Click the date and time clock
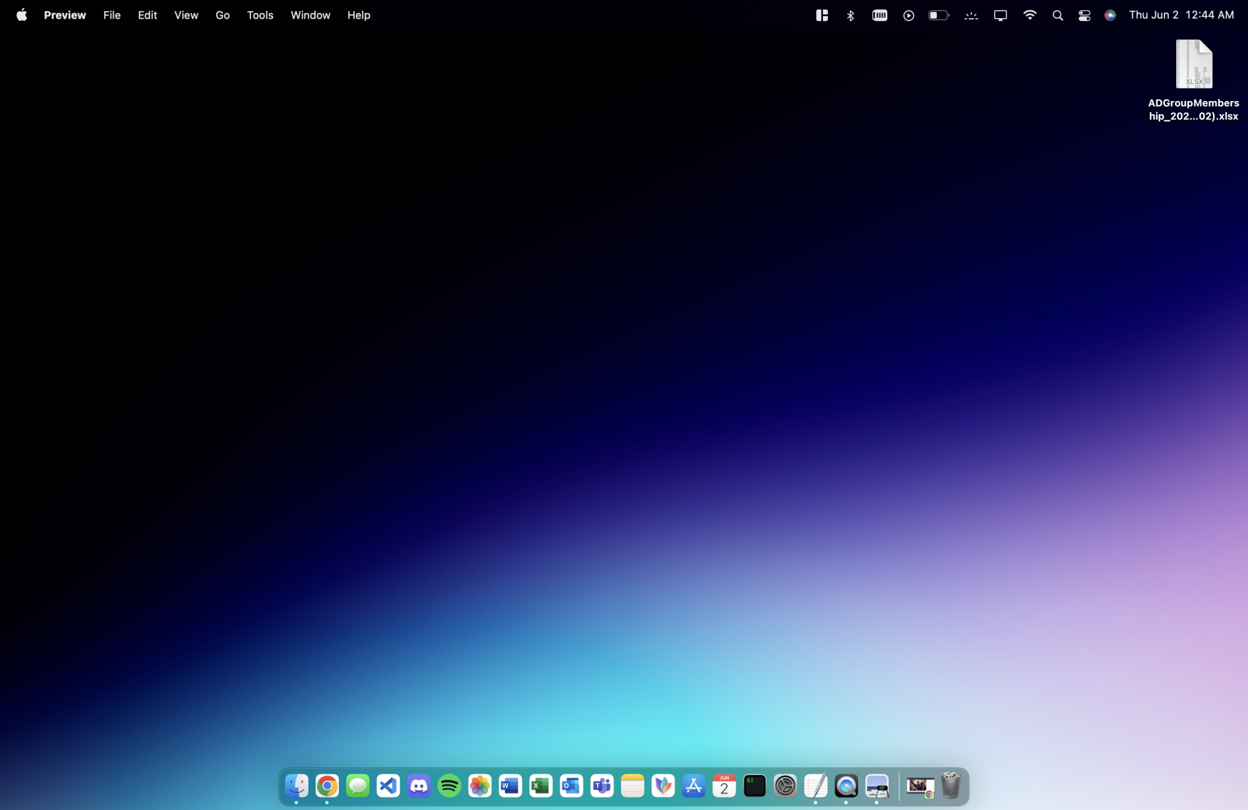 (x=1181, y=15)
